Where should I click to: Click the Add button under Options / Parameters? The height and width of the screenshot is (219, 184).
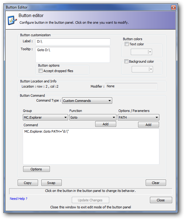coord(148,125)
